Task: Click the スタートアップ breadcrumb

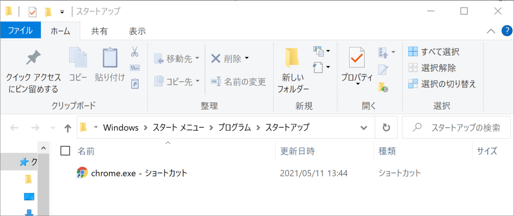Action: tap(287, 127)
